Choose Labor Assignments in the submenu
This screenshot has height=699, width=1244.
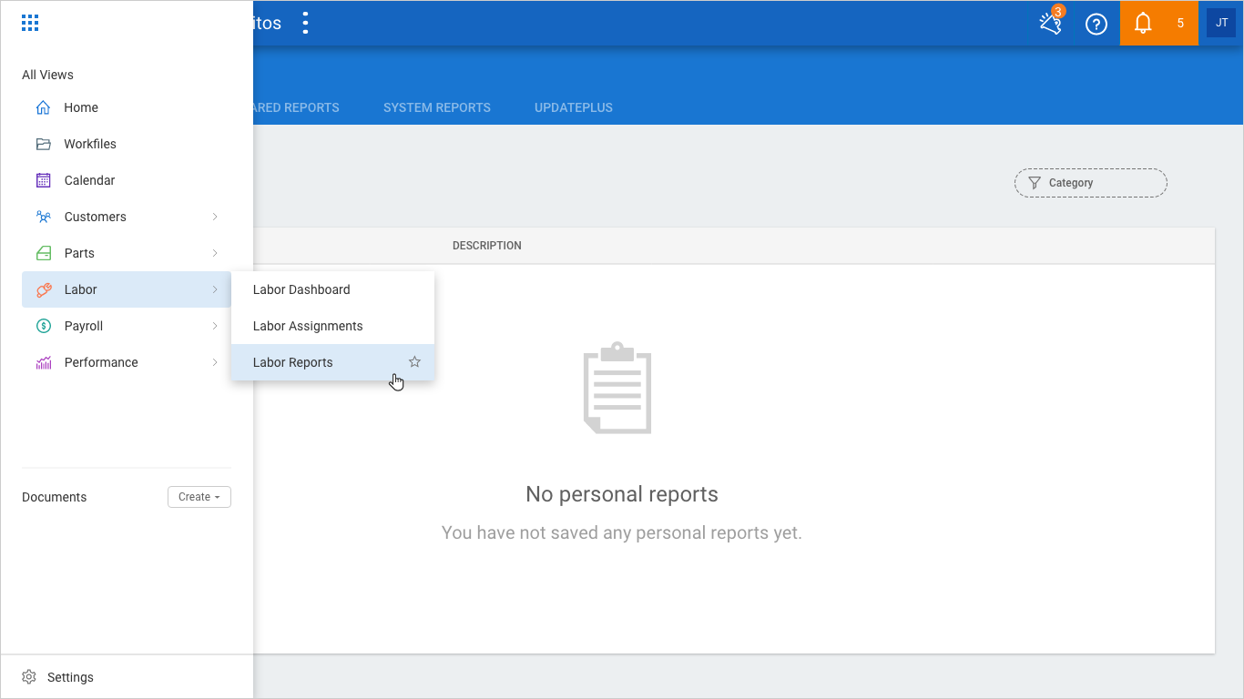point(308,326)
